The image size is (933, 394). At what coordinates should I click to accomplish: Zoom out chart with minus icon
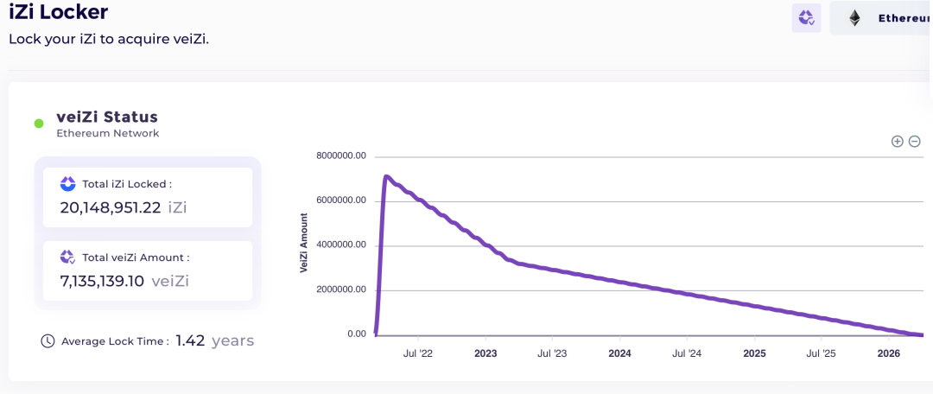(x=915, y=141)
